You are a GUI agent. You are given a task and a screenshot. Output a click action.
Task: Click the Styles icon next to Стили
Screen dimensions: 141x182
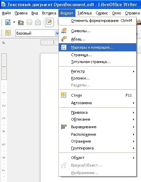[64, 95]
